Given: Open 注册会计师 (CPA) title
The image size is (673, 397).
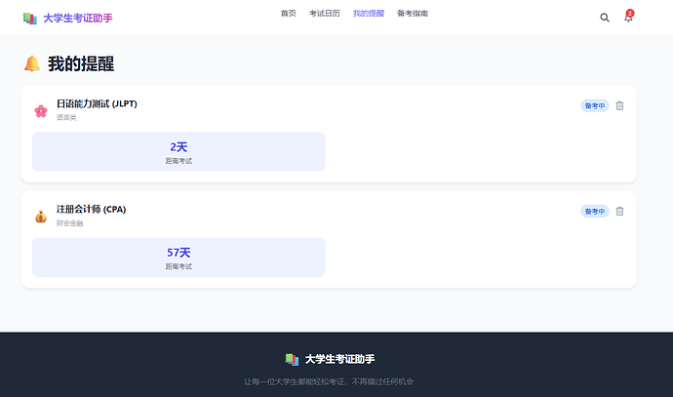Looking at the screenshot, I should [x=91, y=210].
